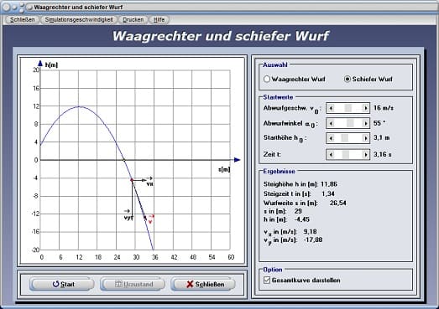This screenshot has width=439, height=309.
Task: Click the Wurfweite value '26,54'
Action: 338,203
